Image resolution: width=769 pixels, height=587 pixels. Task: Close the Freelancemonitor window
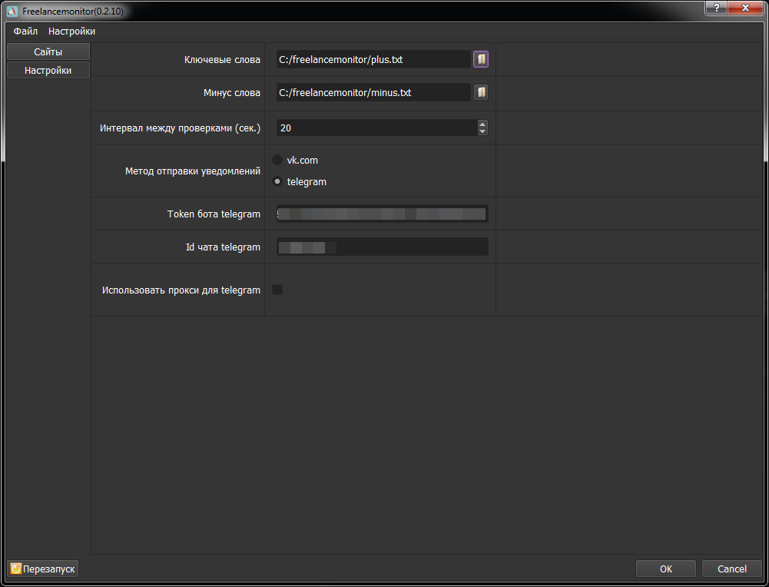pyautogui.click(x=745, y=8)
